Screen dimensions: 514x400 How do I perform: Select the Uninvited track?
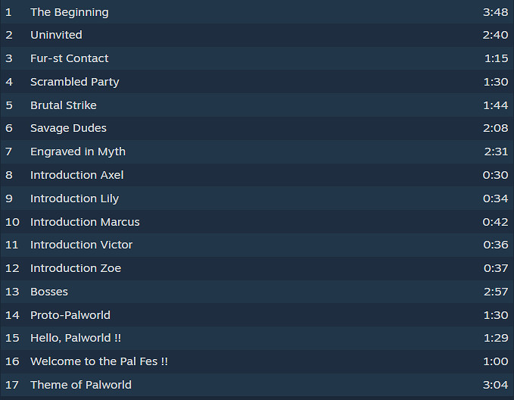click(56, 35)
